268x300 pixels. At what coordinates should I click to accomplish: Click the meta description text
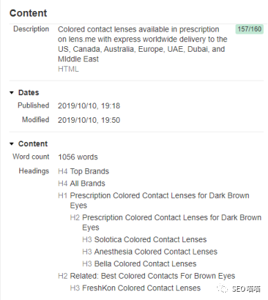pos(142,44)
